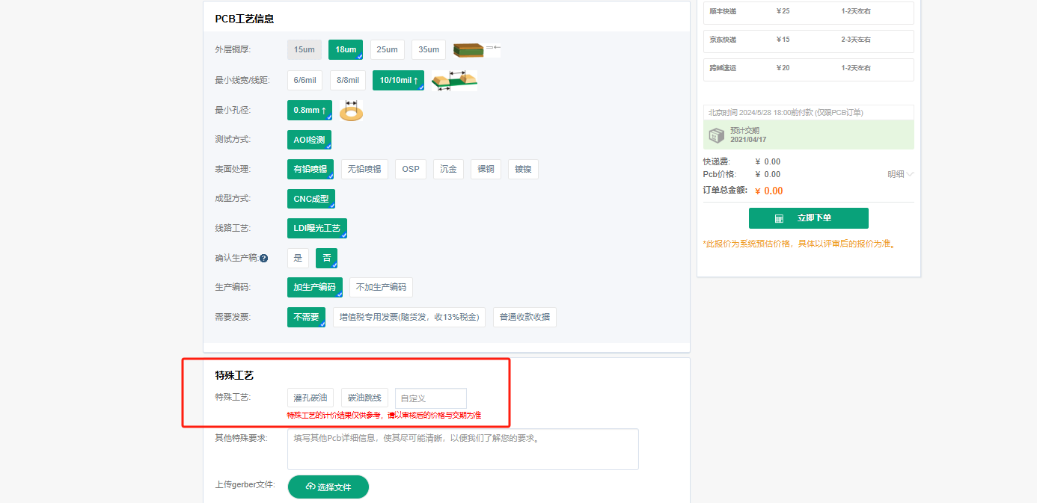This screenshot has height=503, width=1037.
Task: Select 25um outer copper thickness
Action: [387, 49]
